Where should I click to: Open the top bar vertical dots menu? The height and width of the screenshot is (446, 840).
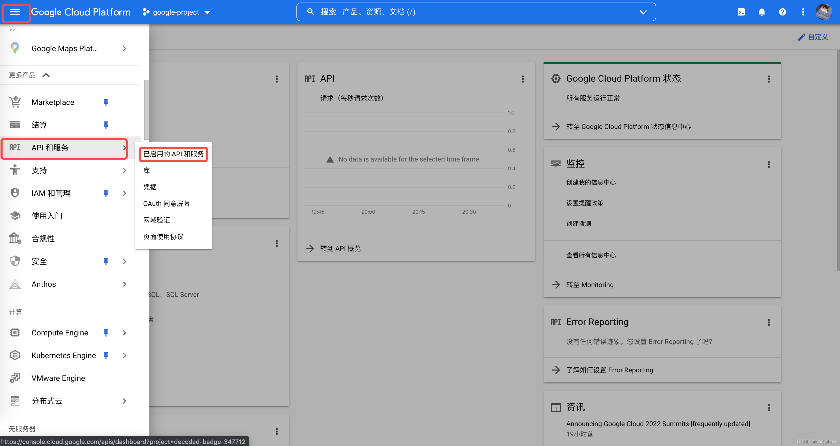(x=803, y=12)
